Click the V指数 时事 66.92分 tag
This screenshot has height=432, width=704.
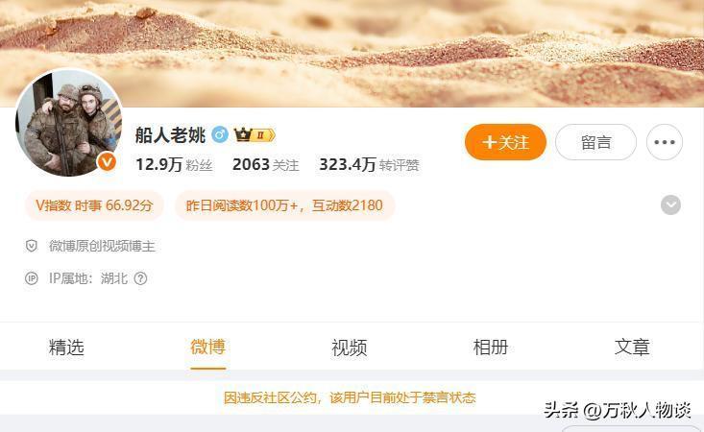(94, 205)
